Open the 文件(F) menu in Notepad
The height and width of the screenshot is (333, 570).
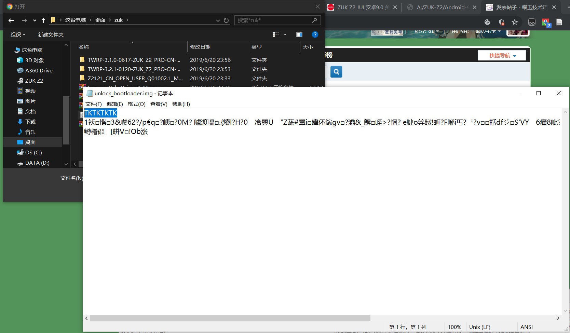(93, 104)
